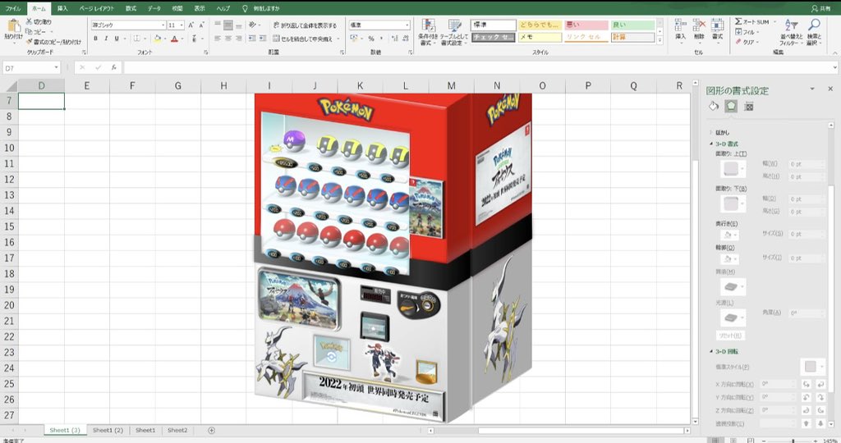The image size is (841, 443).
Task: Paste using the clipboard Paste icon
Action: coord(13,25)
